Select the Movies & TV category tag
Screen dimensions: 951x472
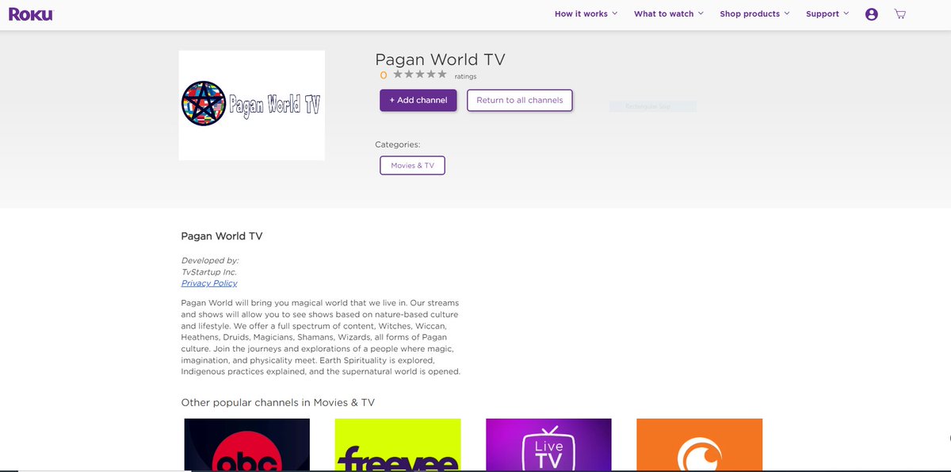pyautogui.click(x=412, y=166)
